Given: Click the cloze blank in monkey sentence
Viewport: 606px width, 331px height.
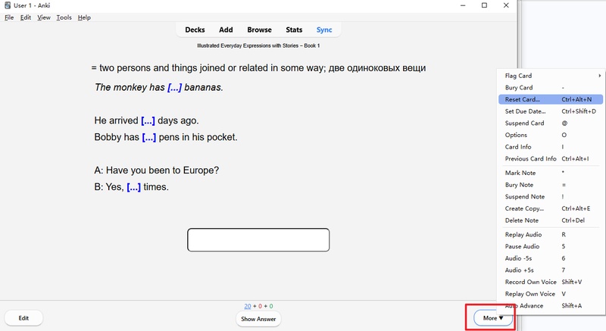Looking at the screenshot, I should click(x=174, y=87).
